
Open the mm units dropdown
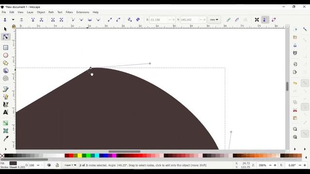click(x=214, y=20)
